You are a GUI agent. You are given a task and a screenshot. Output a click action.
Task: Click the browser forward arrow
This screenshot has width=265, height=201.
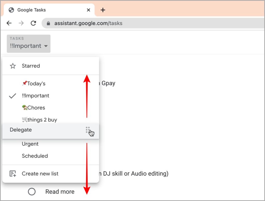click(x=21, y=23)
